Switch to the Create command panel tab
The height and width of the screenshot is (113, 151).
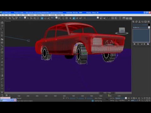[x=133, y=22]
